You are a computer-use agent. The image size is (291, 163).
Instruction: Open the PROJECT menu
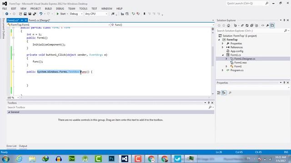point(35,9)
